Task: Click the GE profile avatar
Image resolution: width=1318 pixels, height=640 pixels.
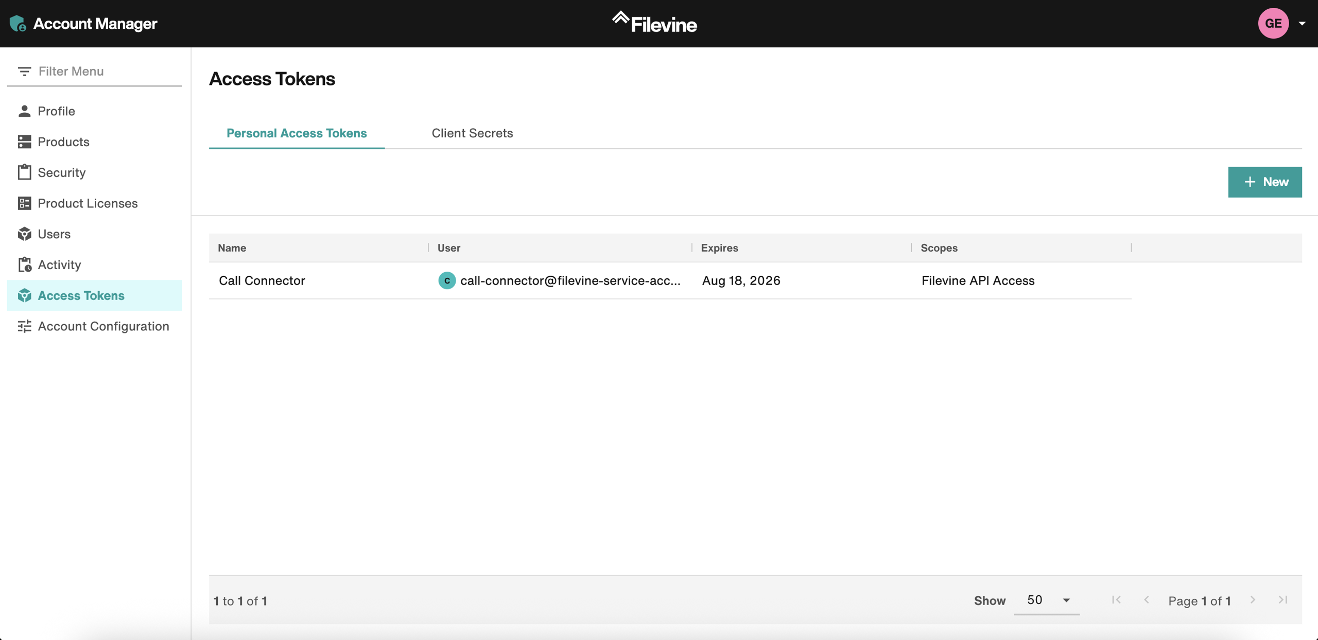Action: click(1273, 24)
